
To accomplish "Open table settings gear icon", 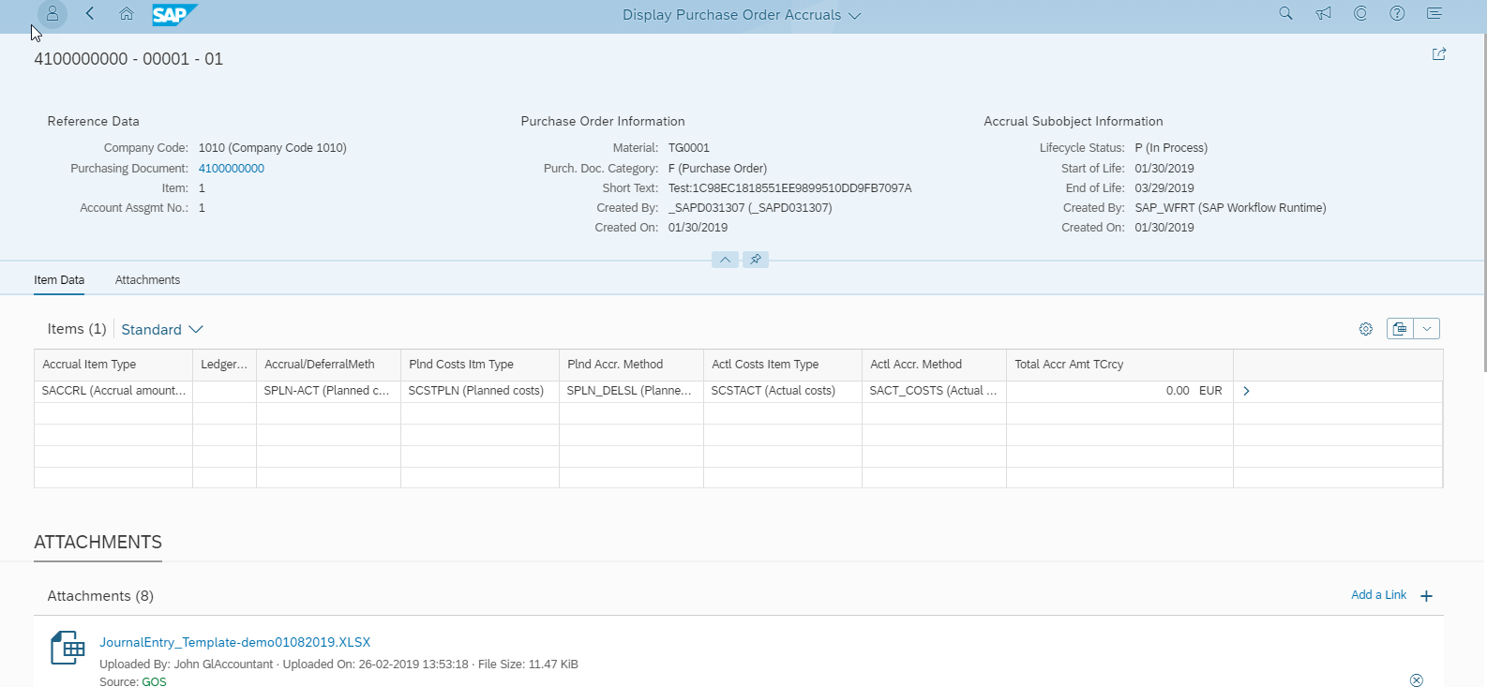I will click(x=1366, y=329).
